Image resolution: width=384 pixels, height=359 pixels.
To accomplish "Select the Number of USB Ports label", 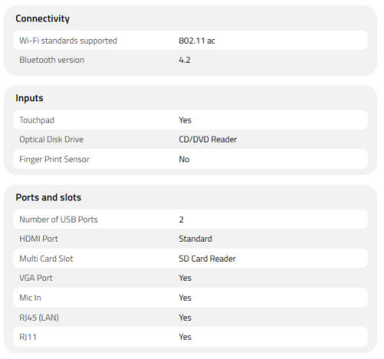I will point(58,219).
